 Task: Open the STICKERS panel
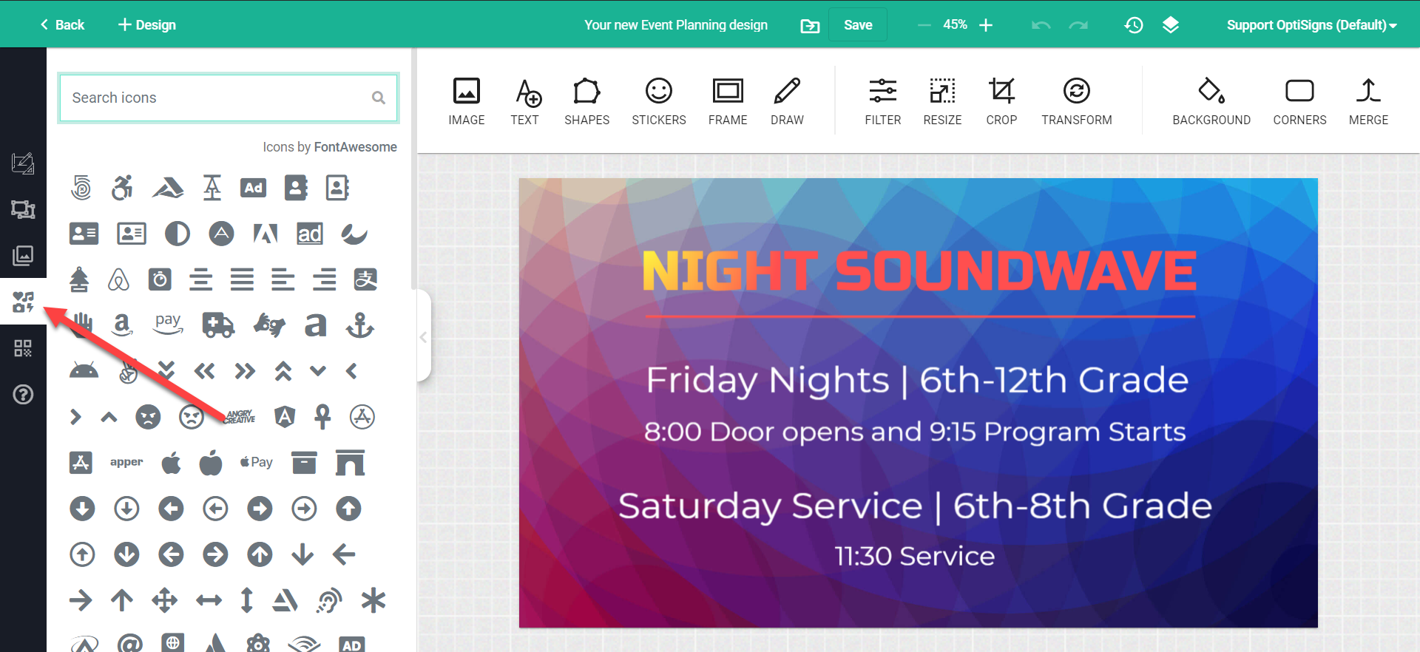point(658,101)
